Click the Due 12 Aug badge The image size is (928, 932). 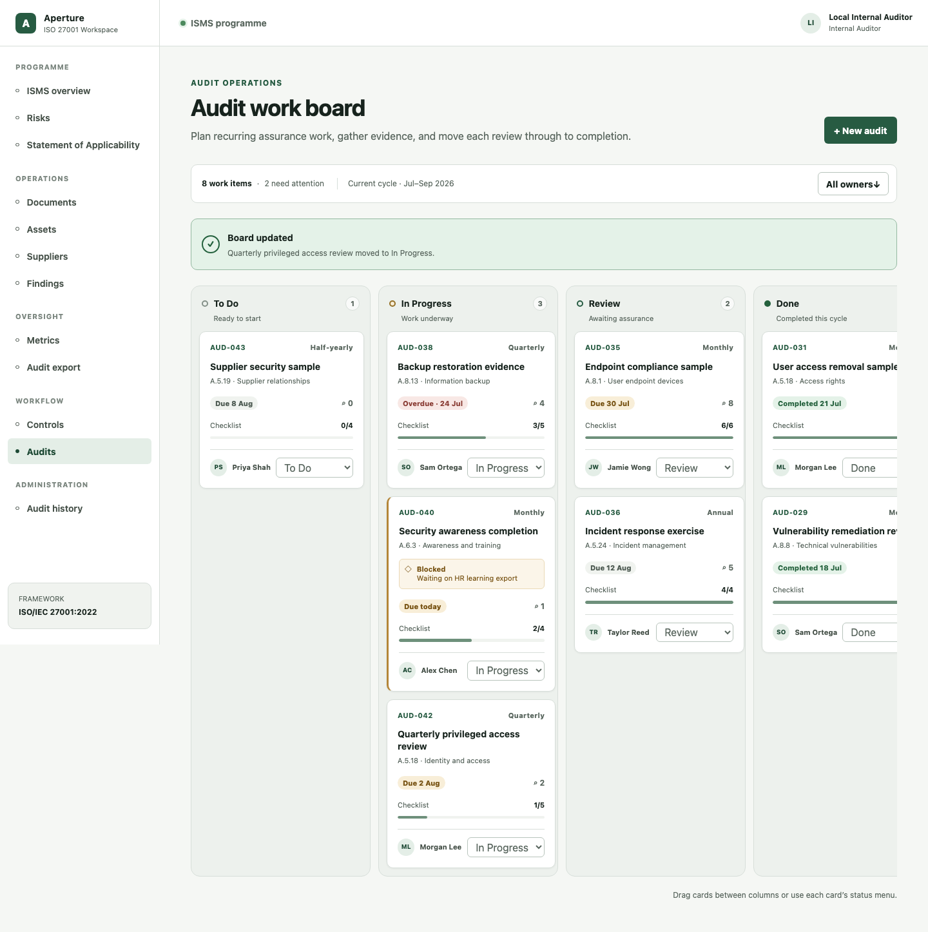(611, 568)
